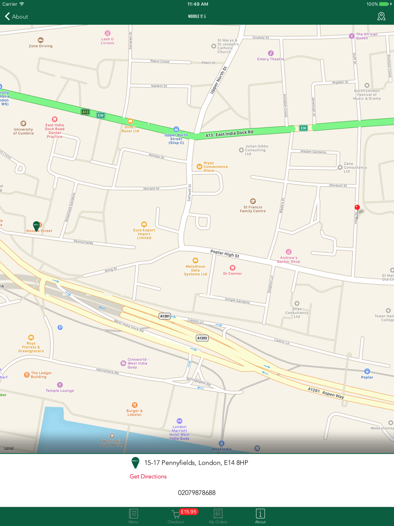Image resolution: width=394 pixels, height=526 pixels.
Task: Tap the Noodle St logo in header
Action: tap(197, 16)
